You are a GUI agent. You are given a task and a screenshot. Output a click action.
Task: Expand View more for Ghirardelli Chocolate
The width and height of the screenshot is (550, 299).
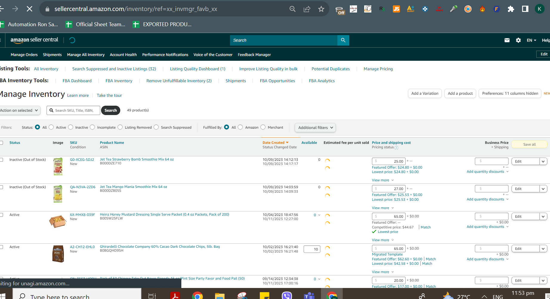point(383,272)
